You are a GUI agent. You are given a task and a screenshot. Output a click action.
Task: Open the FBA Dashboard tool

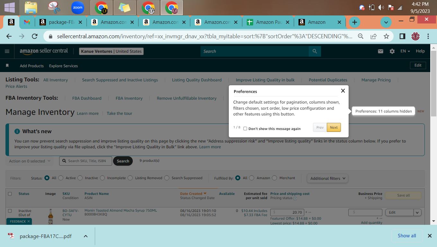pyautogui.click(x=87, y=98)
